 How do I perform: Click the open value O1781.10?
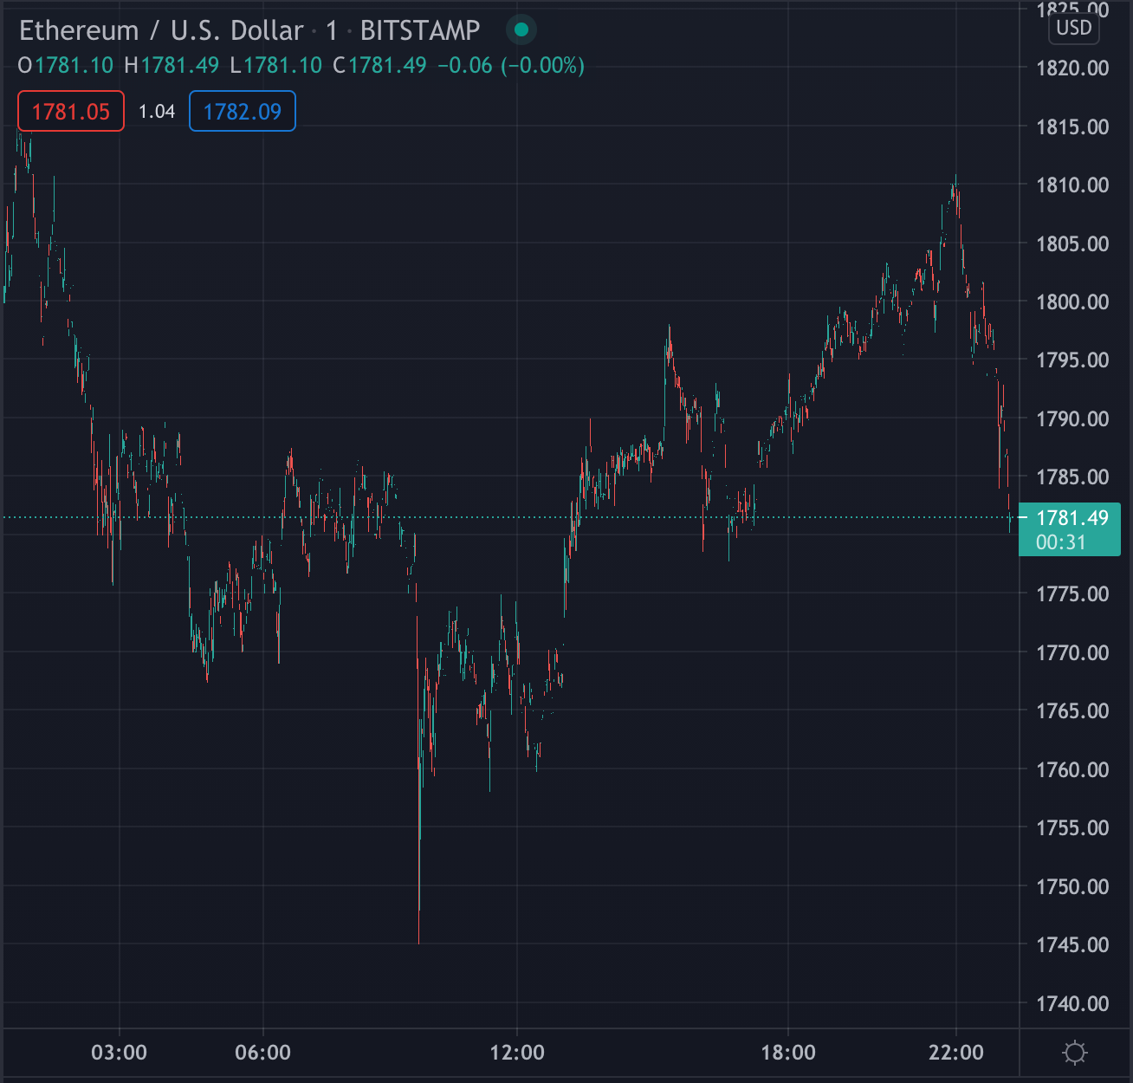[x=66, y=66]
